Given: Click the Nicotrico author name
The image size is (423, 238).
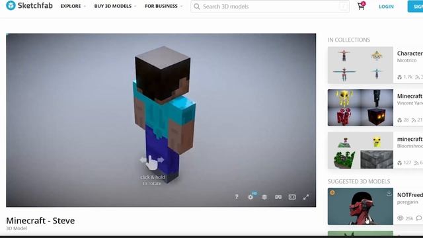Looking at the screenshot, I should 406,60.
